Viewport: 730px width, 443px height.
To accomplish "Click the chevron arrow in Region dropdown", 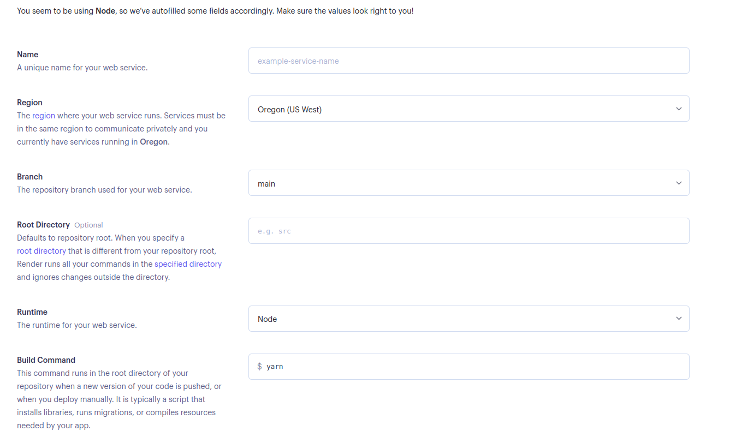I will [x=679, y=109].
